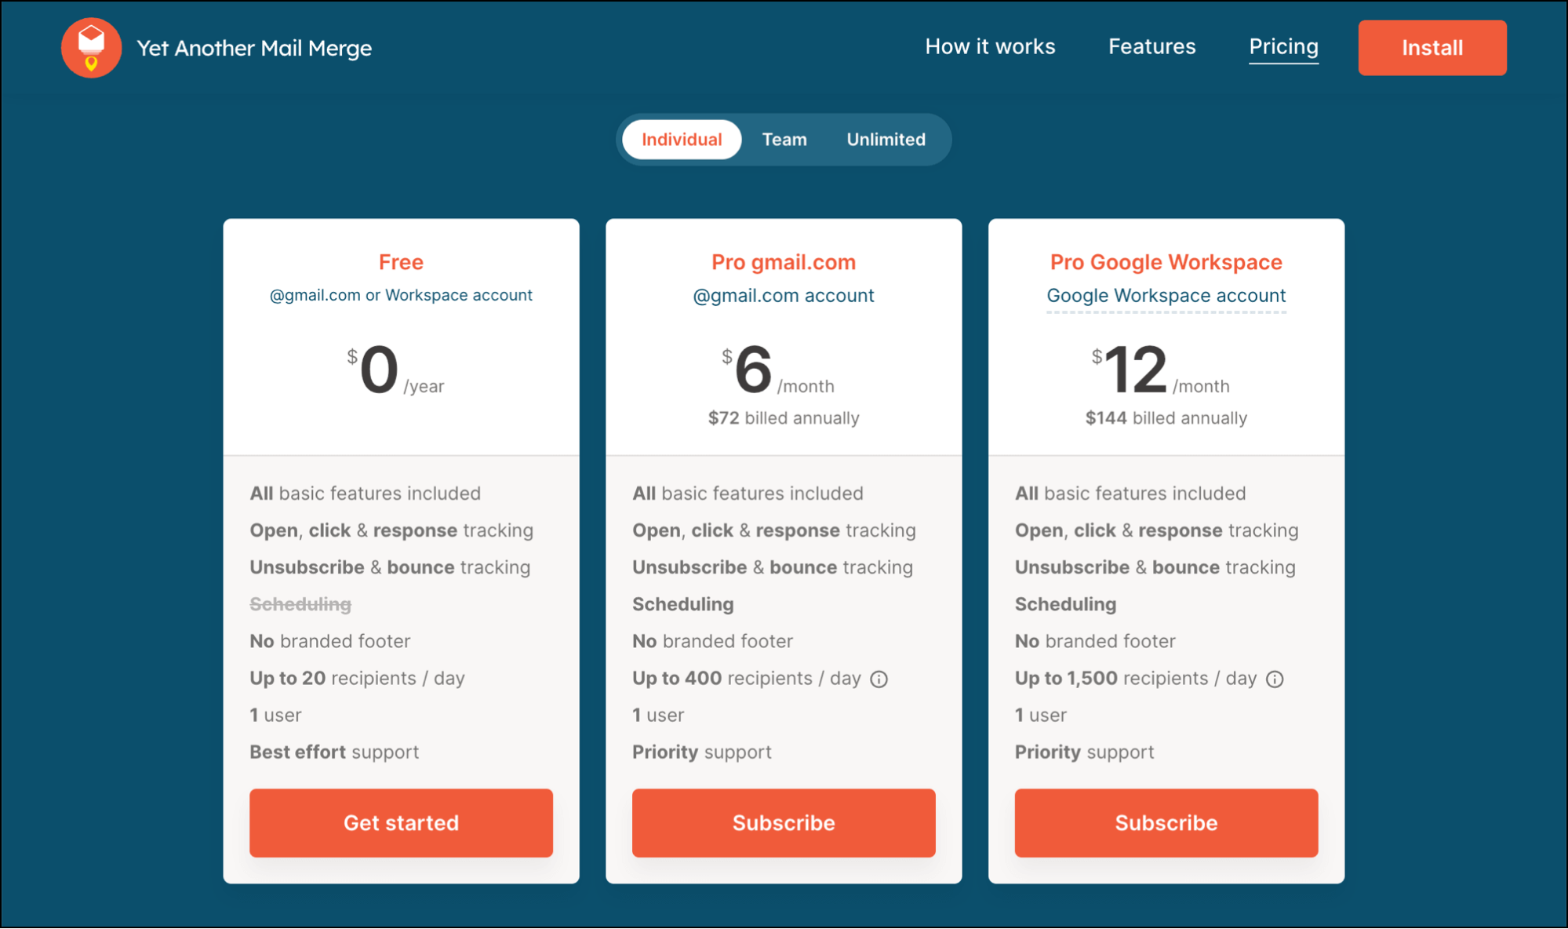This screenshot has width=1568, height=929.
Task: Select the Individual pricing toggle
Action: [682, 140]
